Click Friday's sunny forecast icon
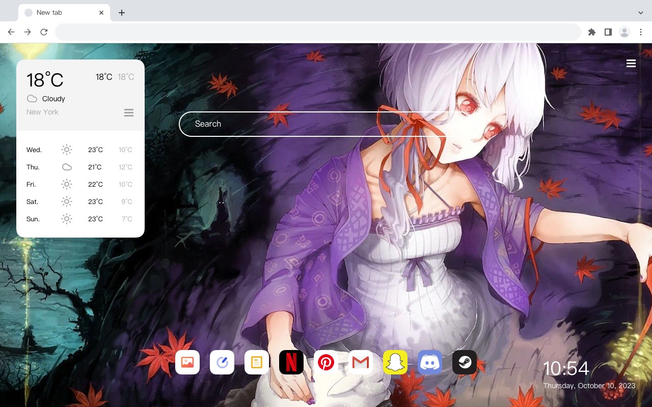Viewport: 652px width, 407px height. point(67,184)
